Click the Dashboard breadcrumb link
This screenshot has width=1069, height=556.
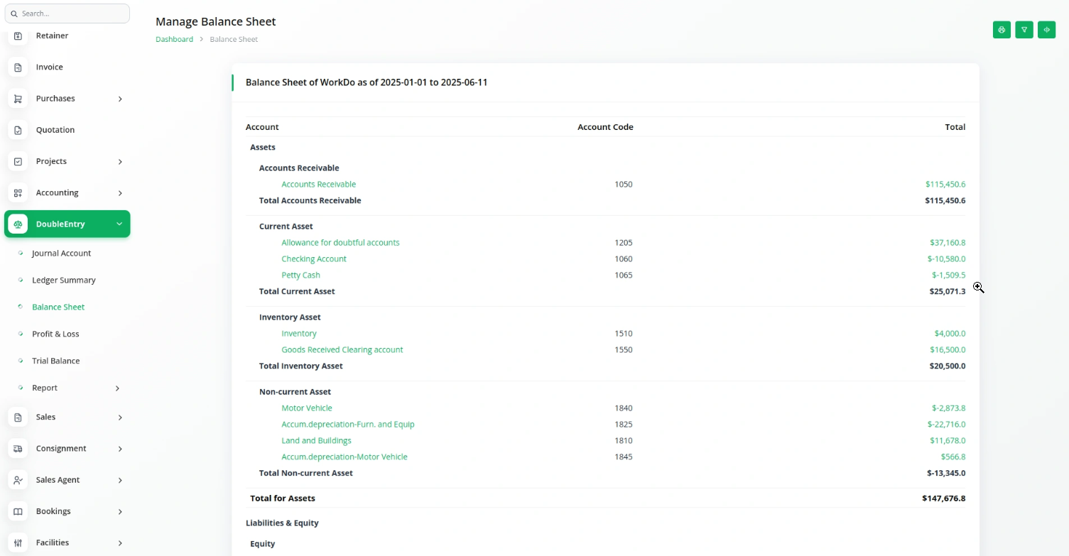point(174,39)
